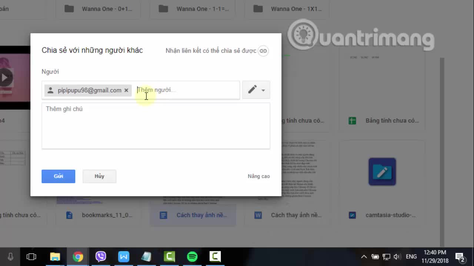
Task: Open green Camtasia app in taskbar
Action: click(170, 256)
